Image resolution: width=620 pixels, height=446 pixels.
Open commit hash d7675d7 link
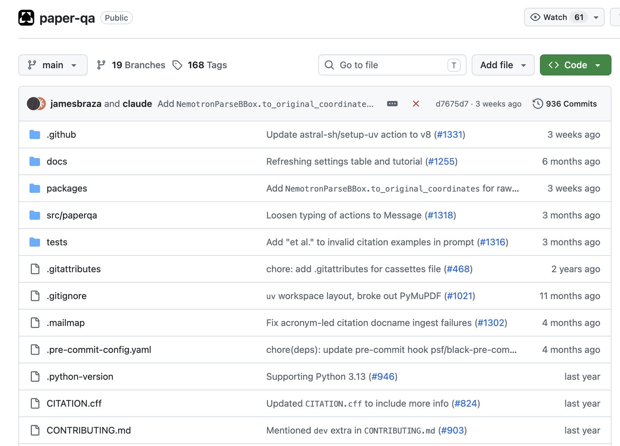(452, 104)
